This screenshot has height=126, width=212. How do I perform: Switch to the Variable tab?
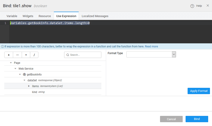coord(12,16)
